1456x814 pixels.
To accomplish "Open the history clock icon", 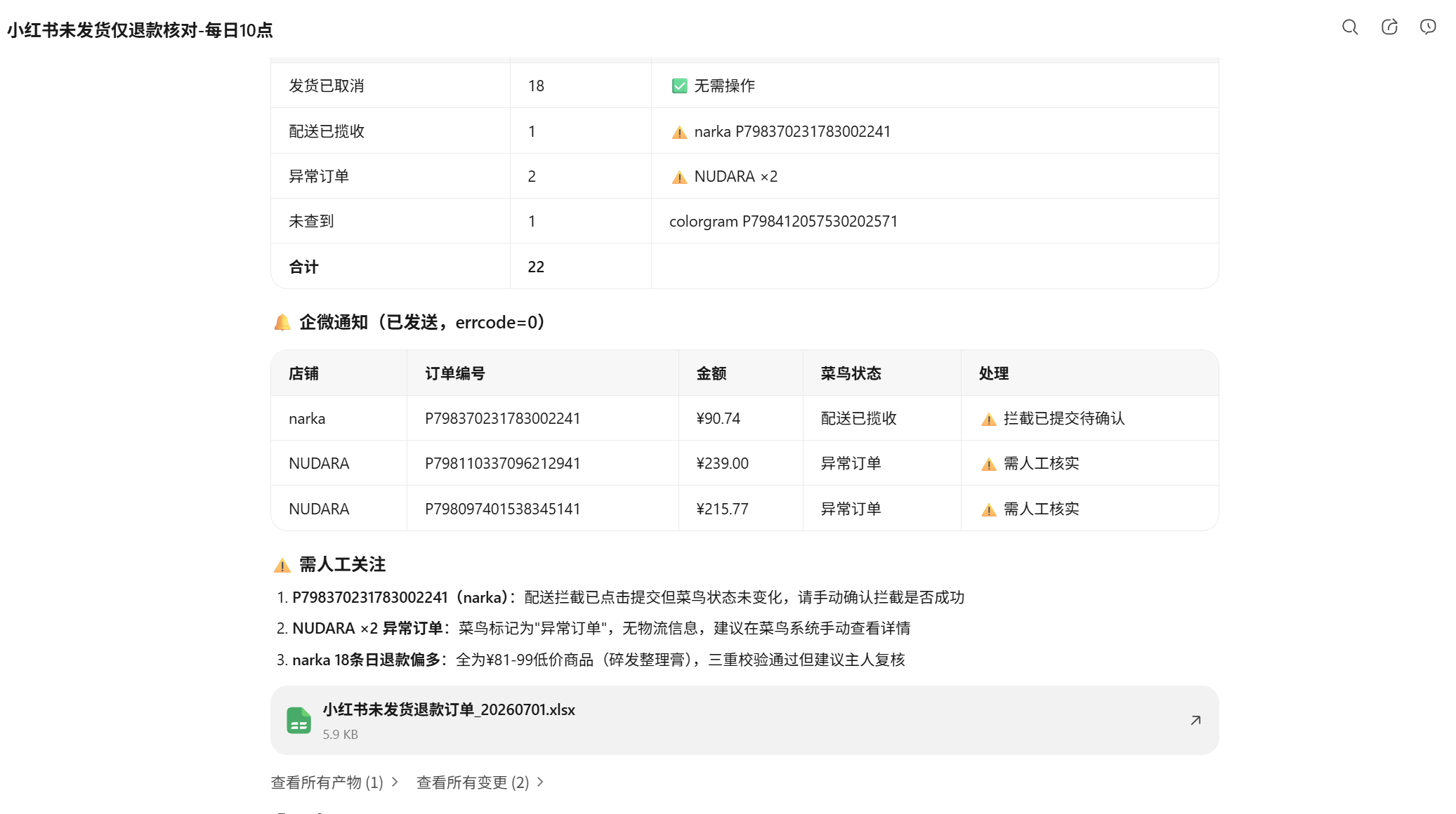I will (x=1428, y=27).
